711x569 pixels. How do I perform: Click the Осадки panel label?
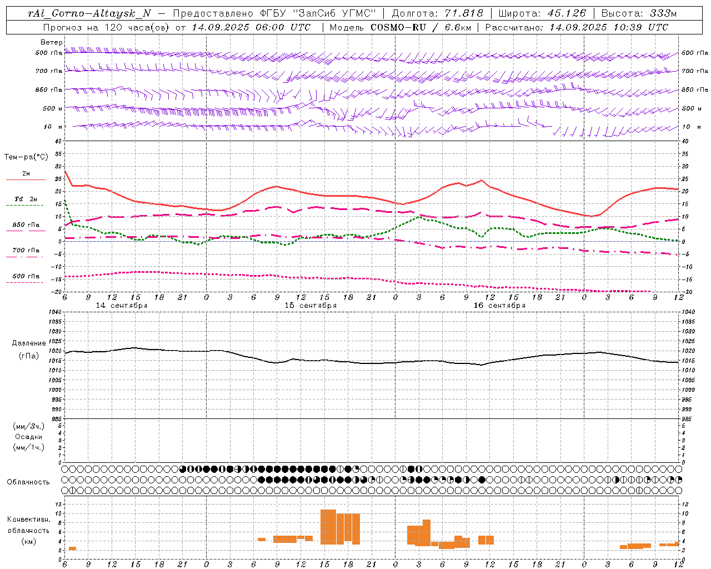tap(28, 437)
